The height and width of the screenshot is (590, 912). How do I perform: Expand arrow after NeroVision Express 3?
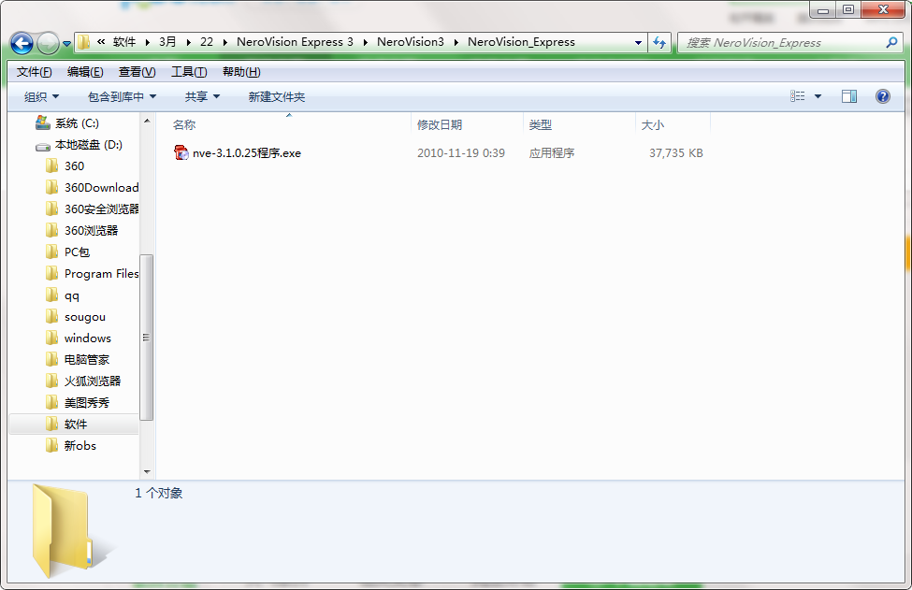(365, 42)
